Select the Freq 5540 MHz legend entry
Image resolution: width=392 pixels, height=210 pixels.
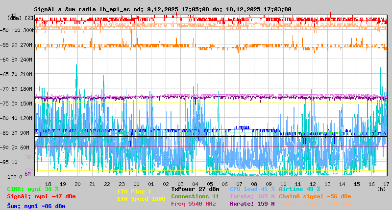tap(194, 204)
